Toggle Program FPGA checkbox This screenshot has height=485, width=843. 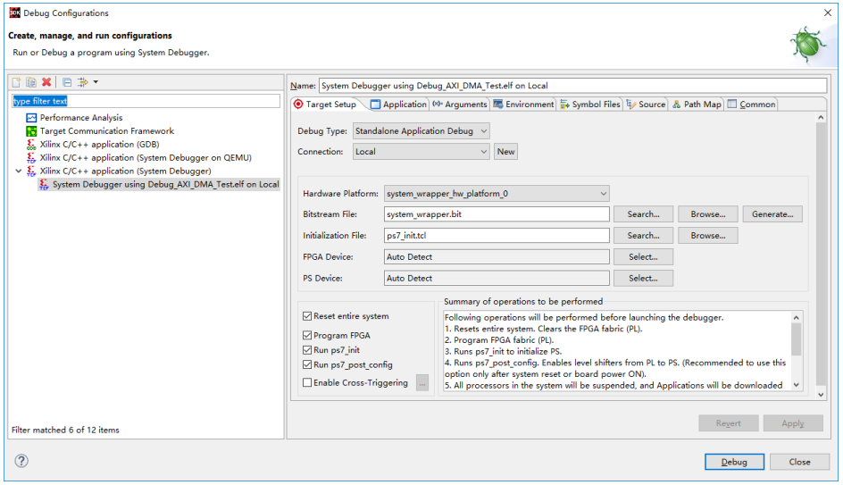307,335
